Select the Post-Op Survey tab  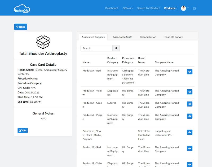pos(174,37)
